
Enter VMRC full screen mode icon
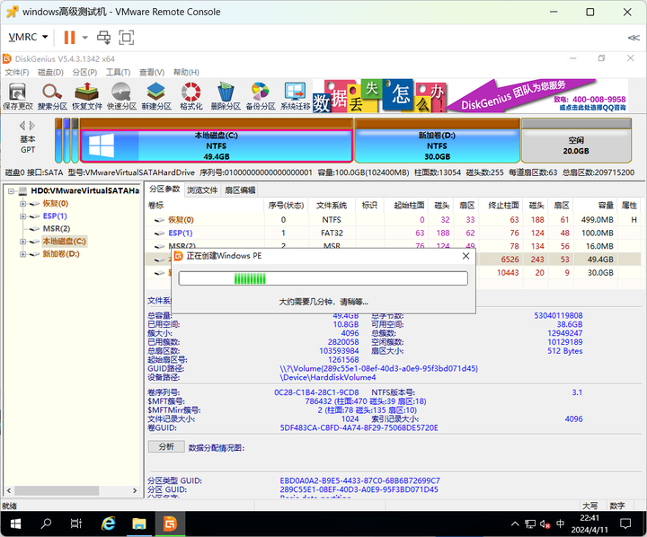coord(127,38)
